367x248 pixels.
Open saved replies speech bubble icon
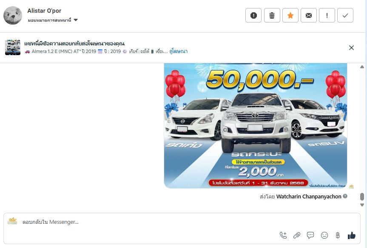[x=310, y=235]
